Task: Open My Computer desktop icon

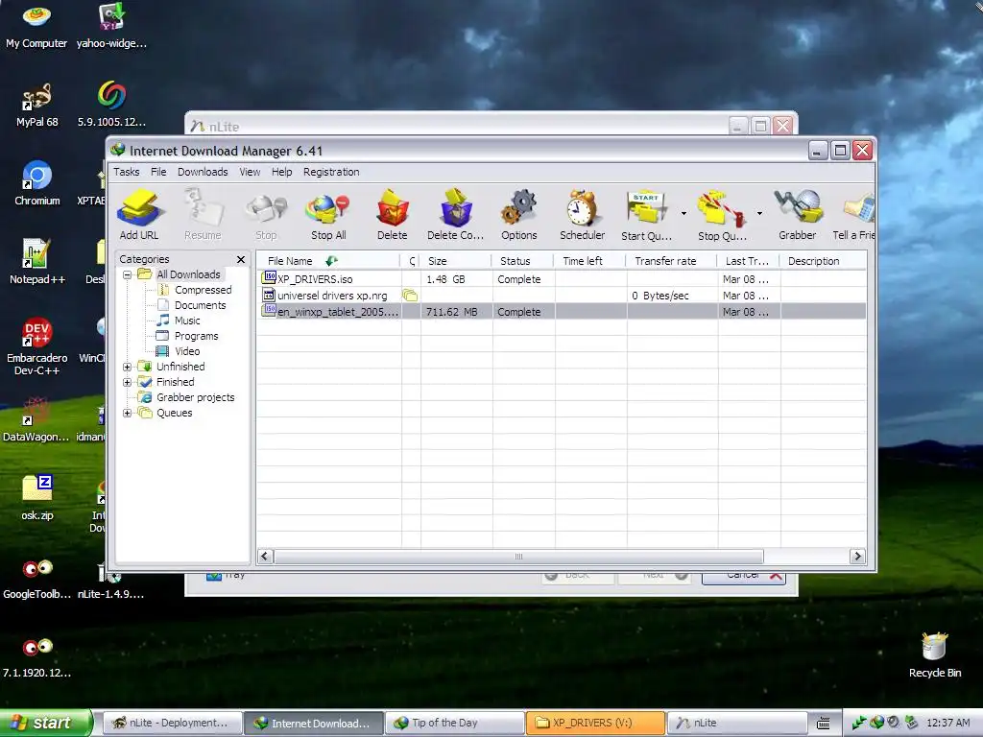Action: 36,26
